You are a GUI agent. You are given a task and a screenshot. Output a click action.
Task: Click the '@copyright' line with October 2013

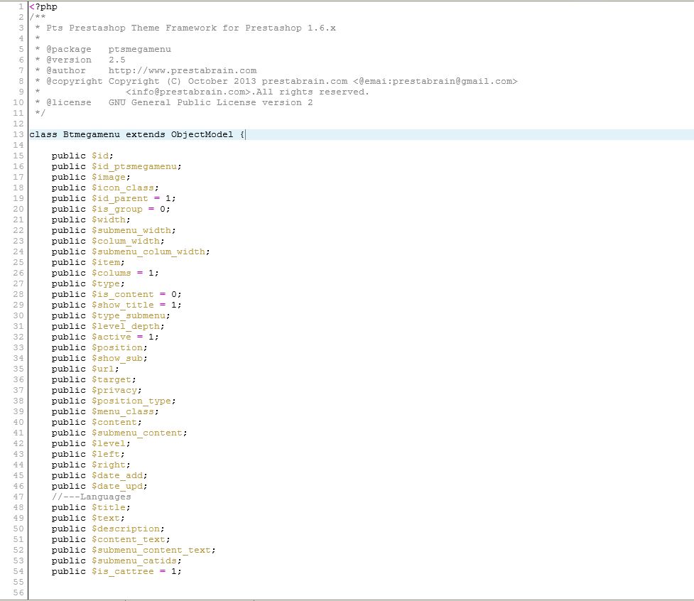[x=276, y=81]
